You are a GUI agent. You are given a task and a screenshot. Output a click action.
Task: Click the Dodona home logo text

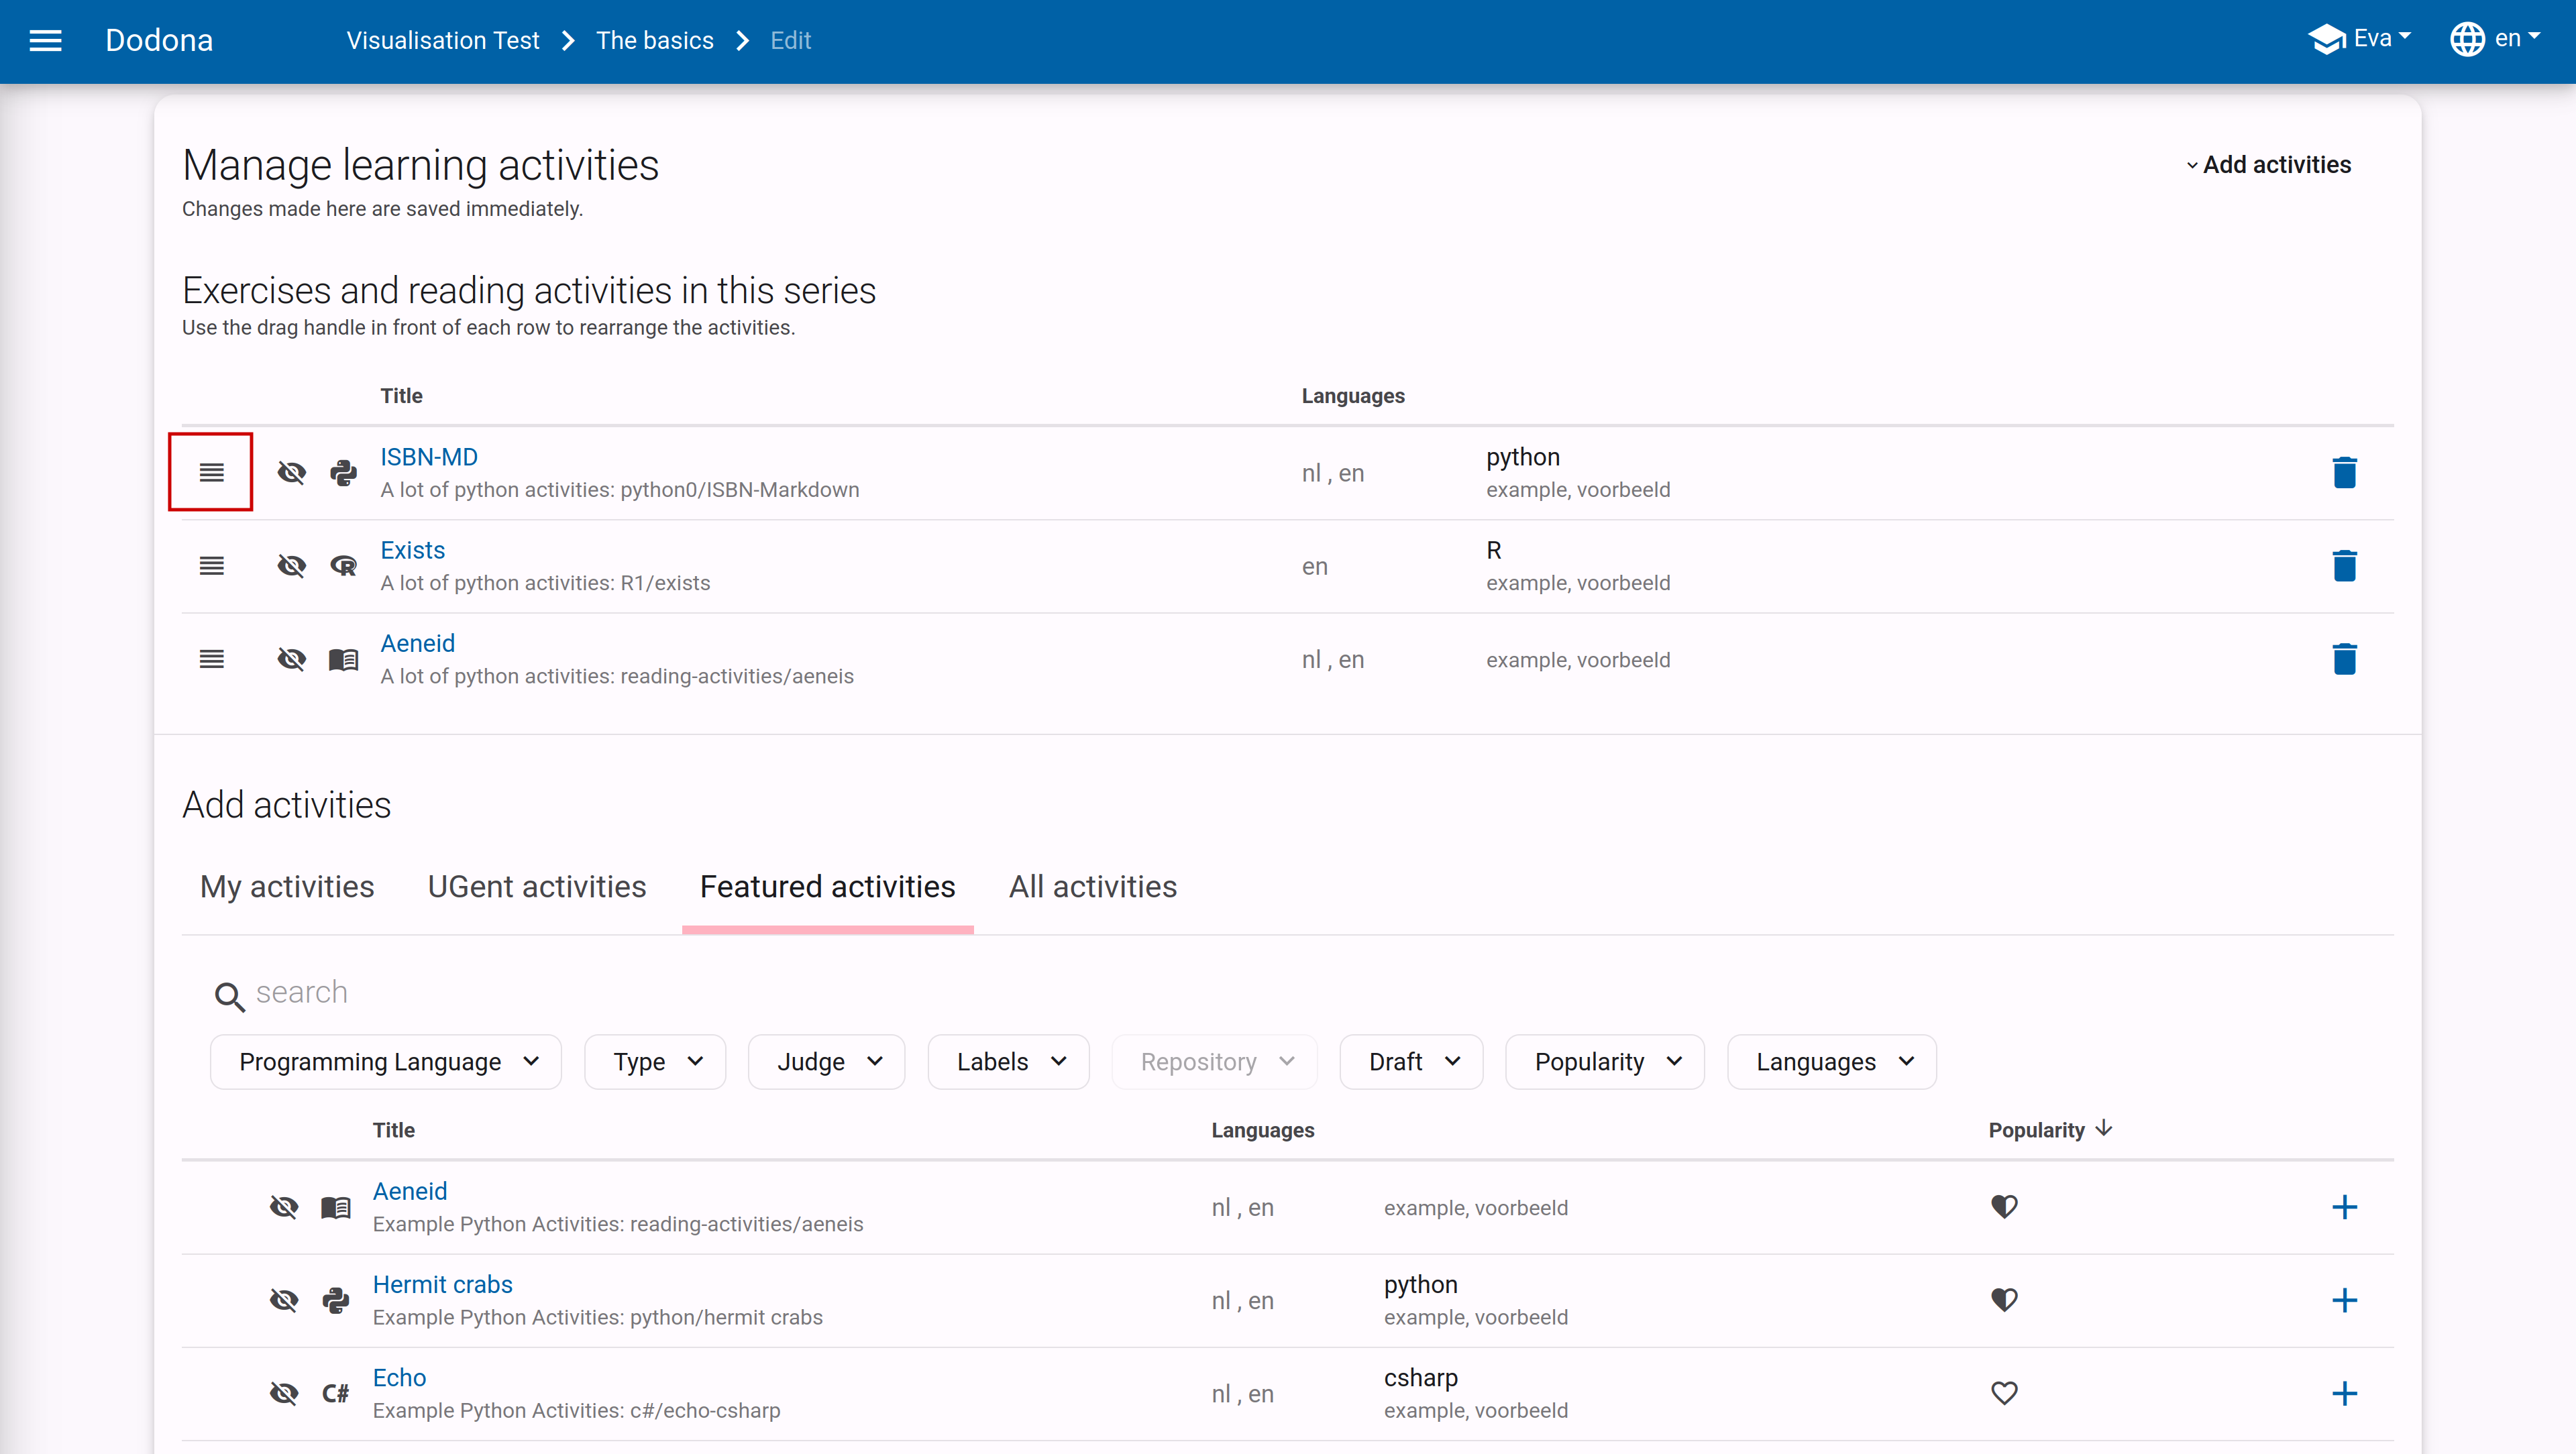159,40
